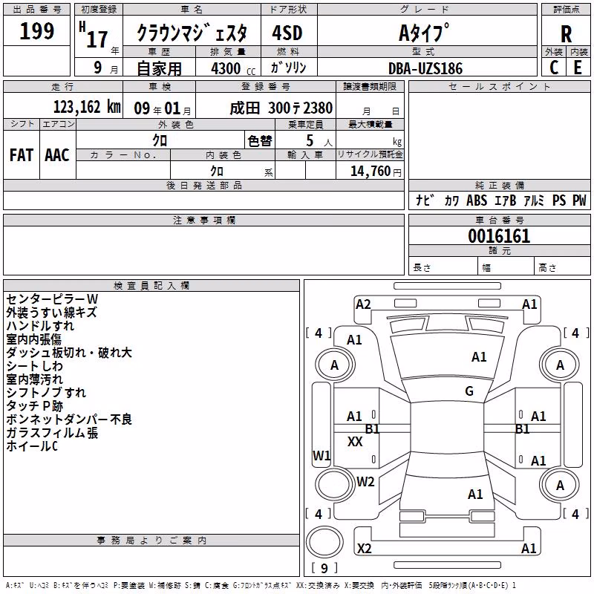Select the G windshield chip mark
This screenshot has height=594, width=594.
[469, 391]
